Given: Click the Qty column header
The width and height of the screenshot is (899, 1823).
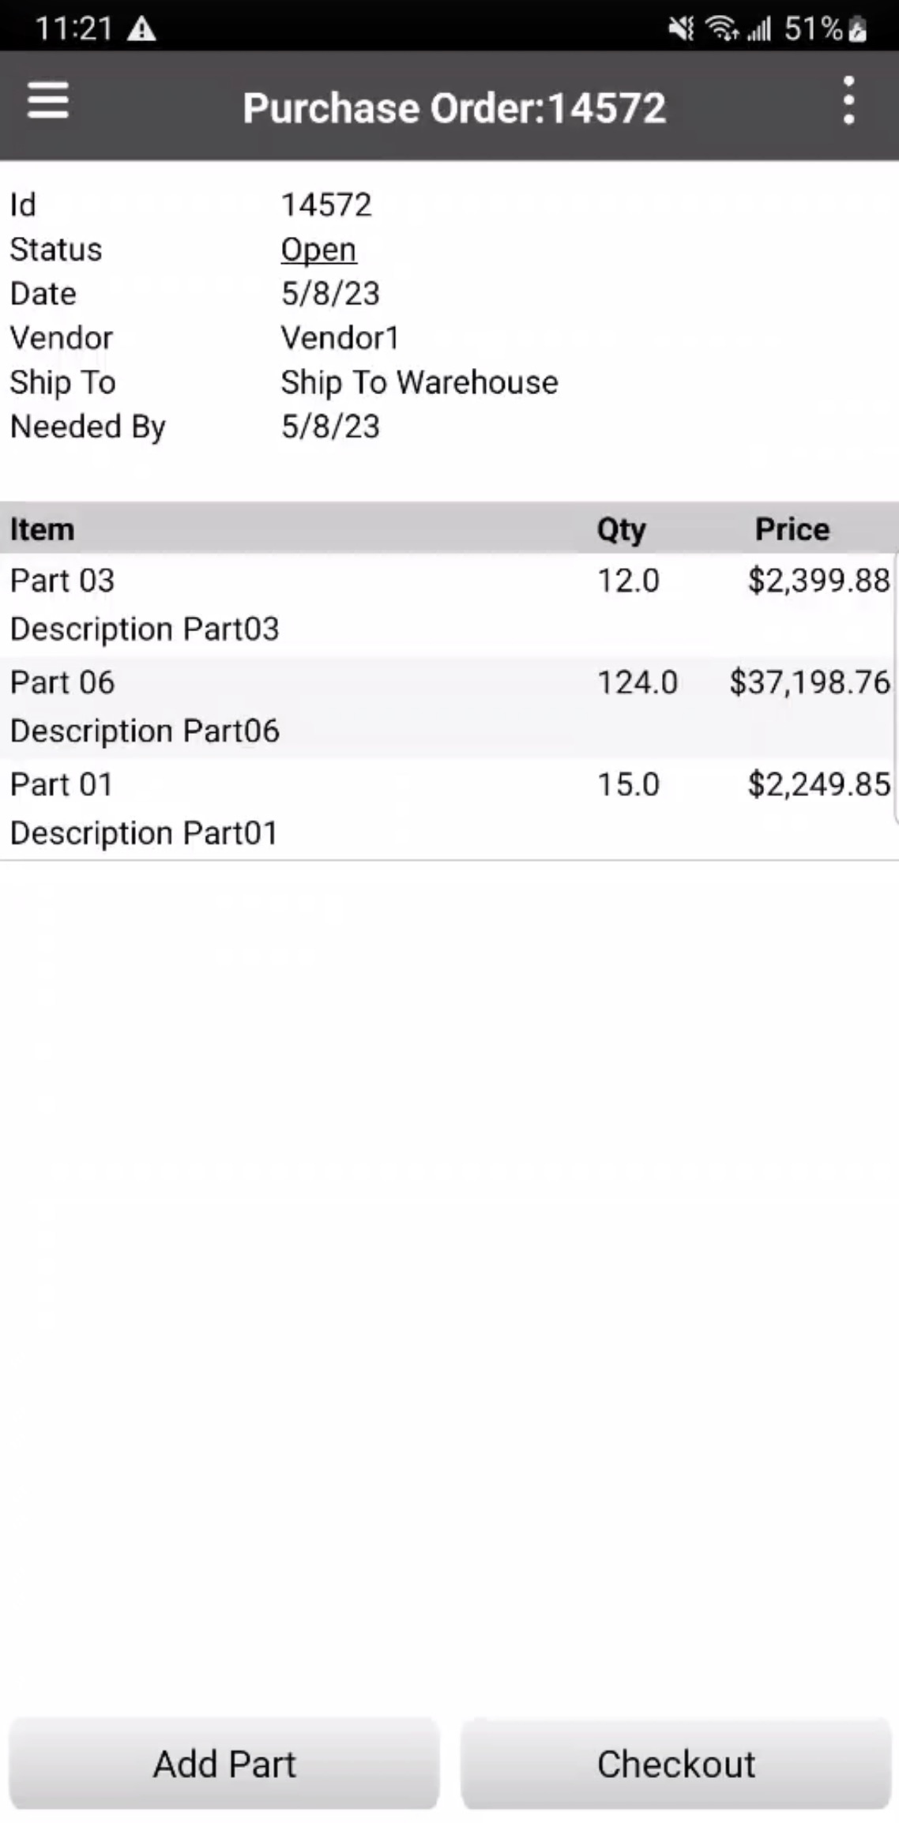Looking at the screenshot, I should point(621,528).
